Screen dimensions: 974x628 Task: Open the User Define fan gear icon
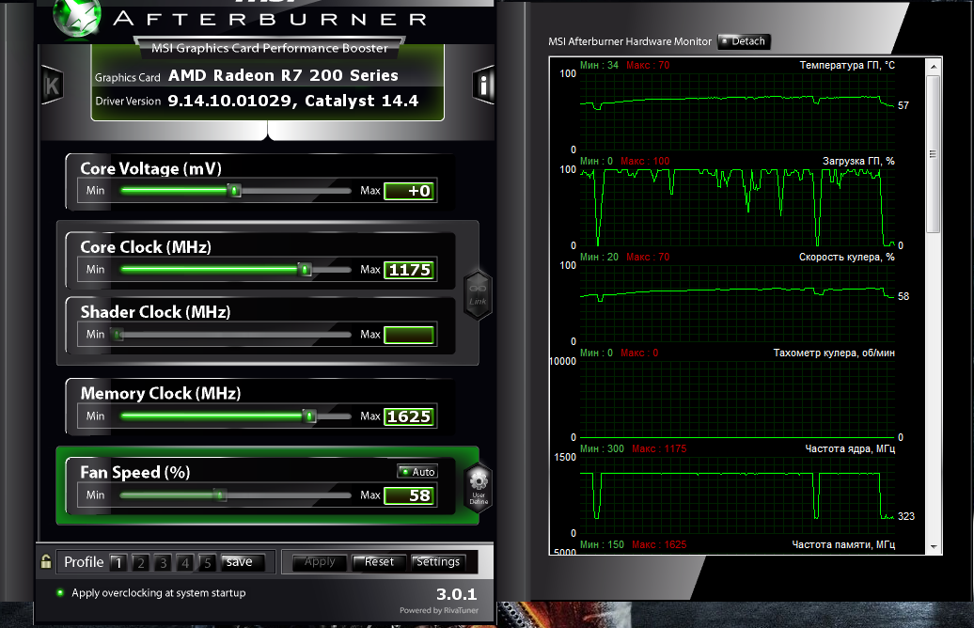[479, 488]
